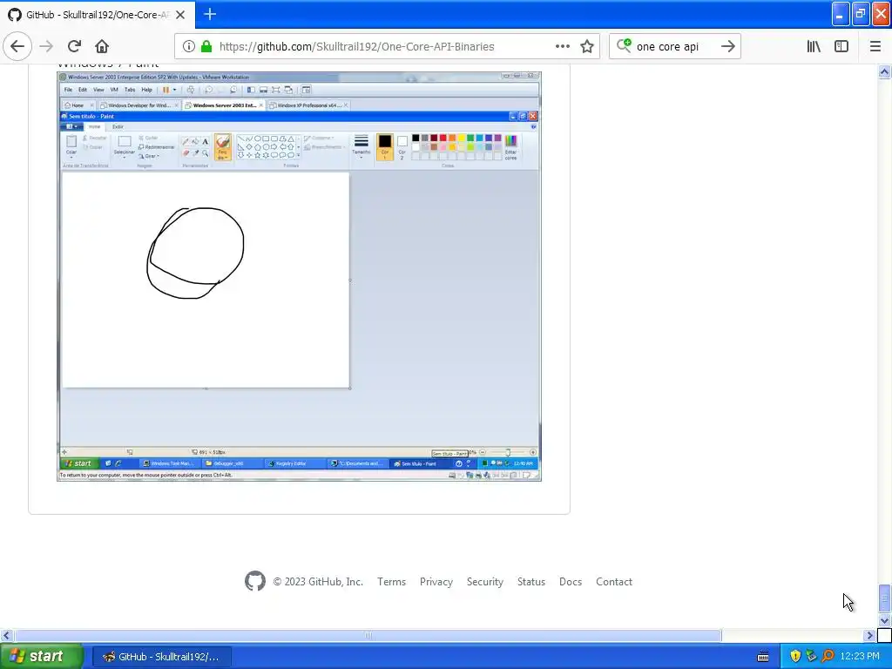Viewport: 892px width, 669px height.
Task: Show sidebars with the sidebar icon
Action: point(841,47)
